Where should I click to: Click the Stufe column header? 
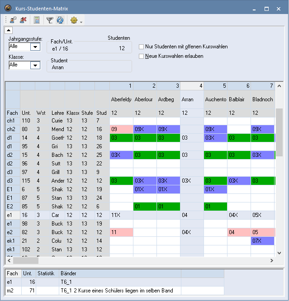(87, 113)
